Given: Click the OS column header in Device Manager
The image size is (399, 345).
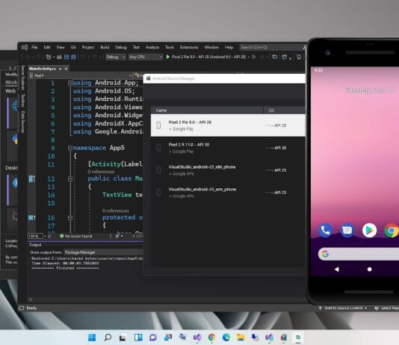Looking at the screenshot, I should pos(285,111).
